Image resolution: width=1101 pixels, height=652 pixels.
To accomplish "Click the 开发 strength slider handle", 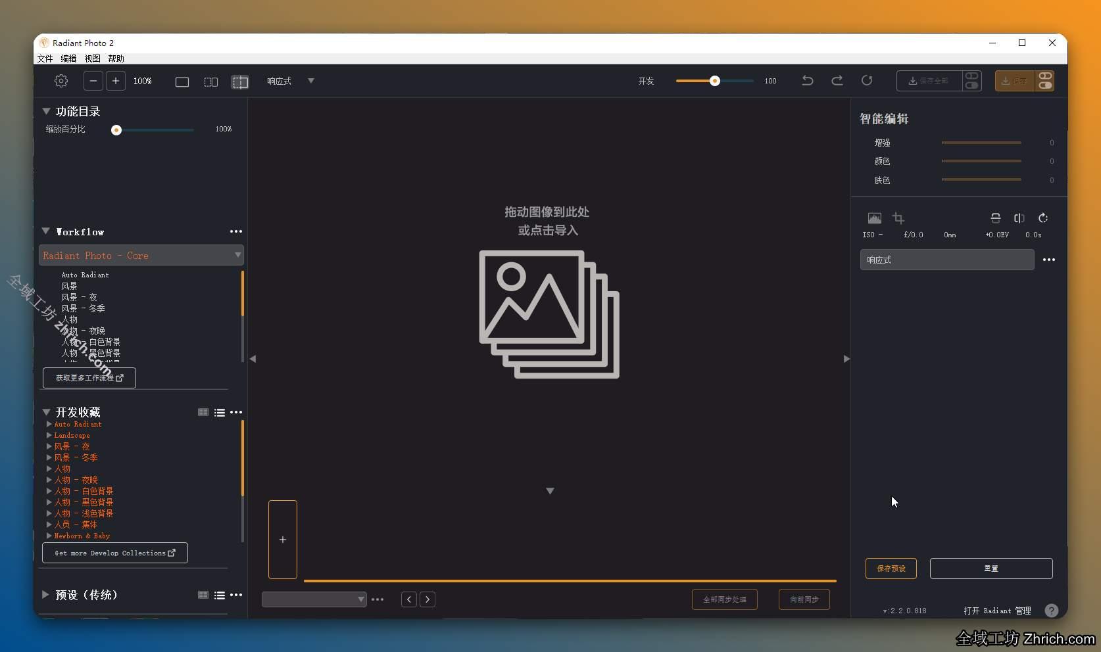I will [x=715, y=81].
